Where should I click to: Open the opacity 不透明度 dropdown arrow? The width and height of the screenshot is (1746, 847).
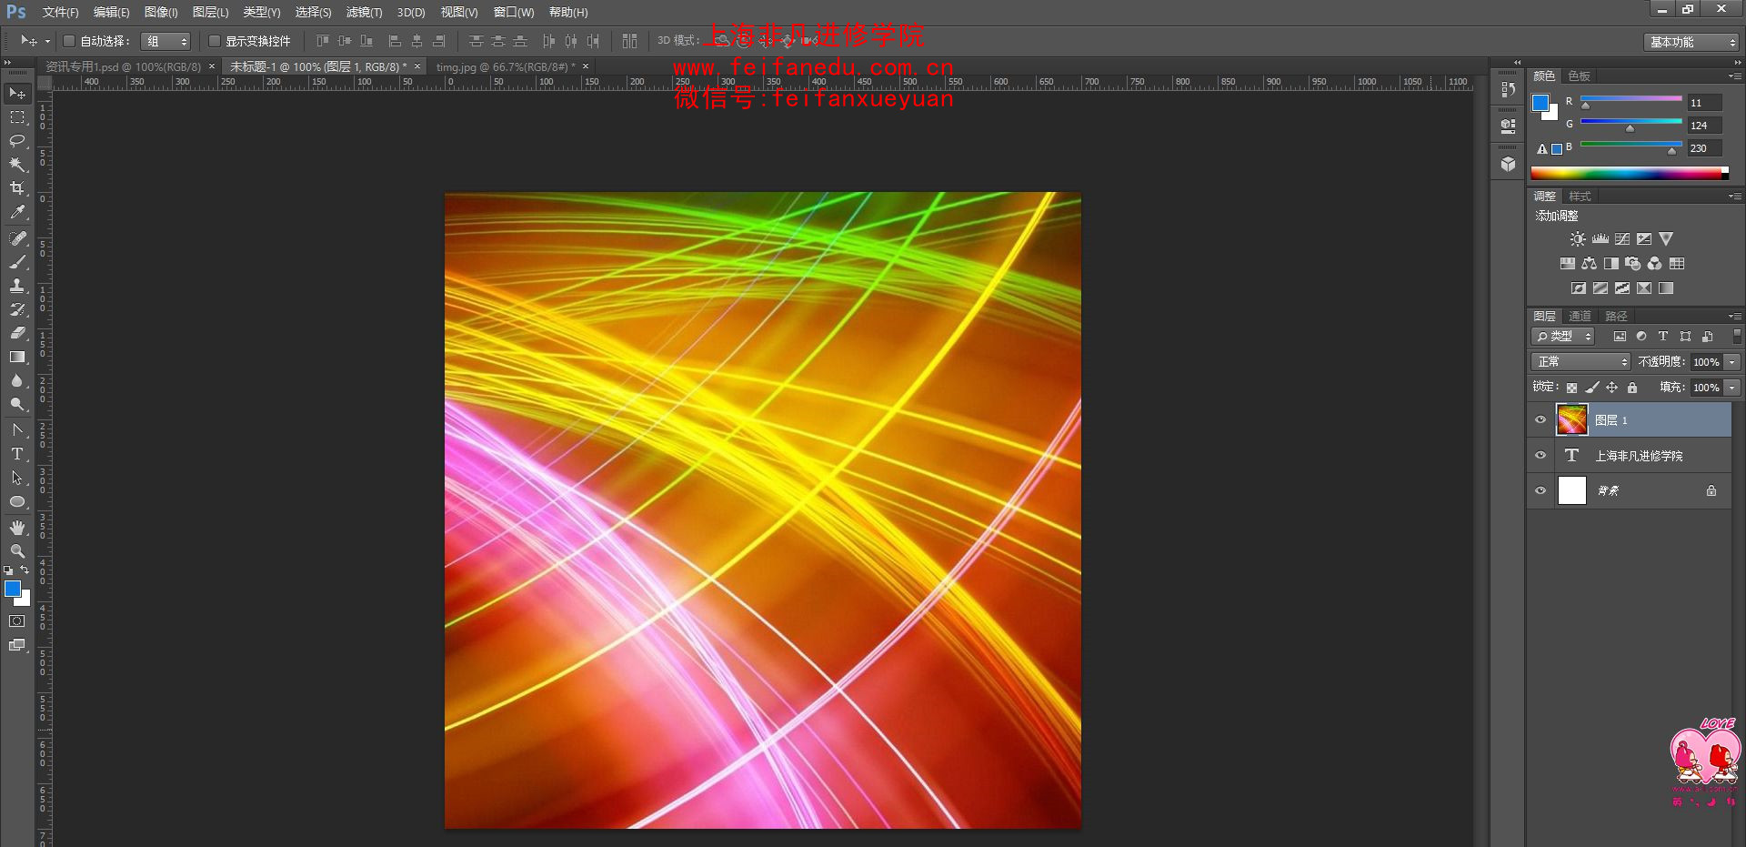click(1733, 362)
